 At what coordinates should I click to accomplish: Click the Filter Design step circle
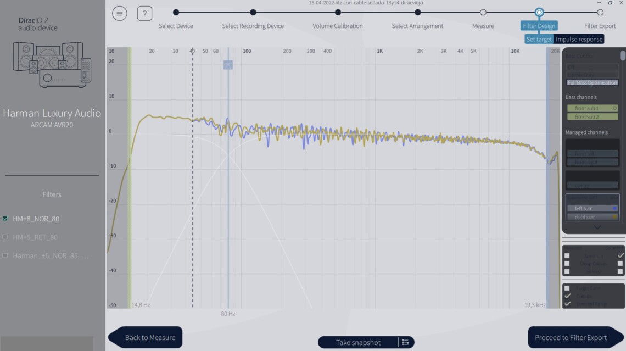tap(539, 12)
